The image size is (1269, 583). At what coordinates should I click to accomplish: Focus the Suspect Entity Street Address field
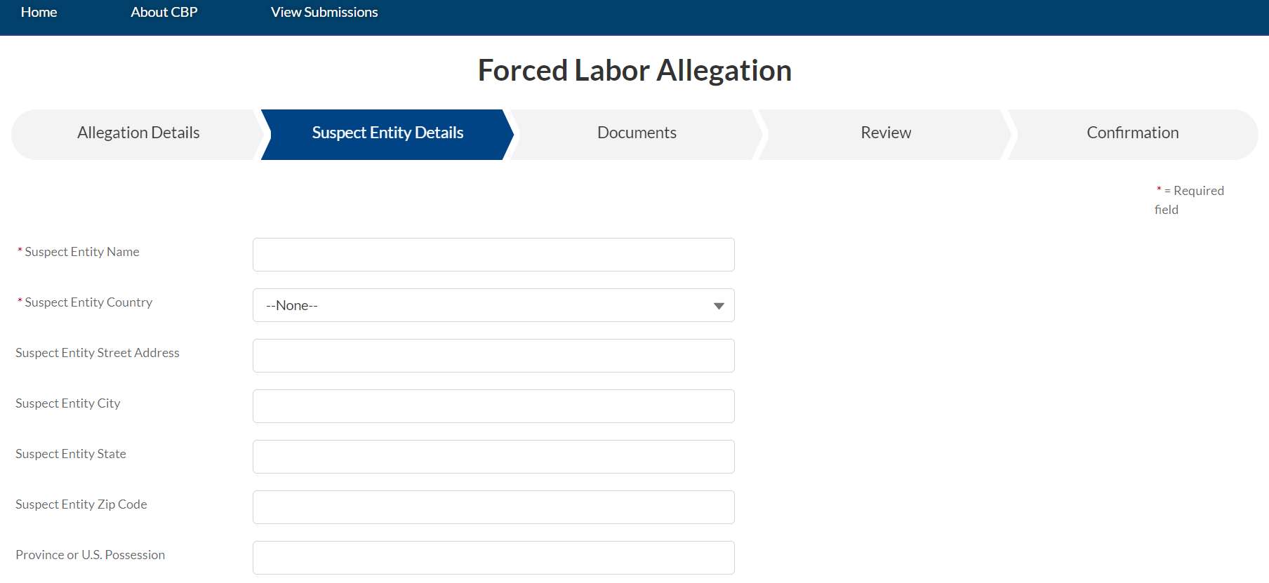(x=493, y=356)
